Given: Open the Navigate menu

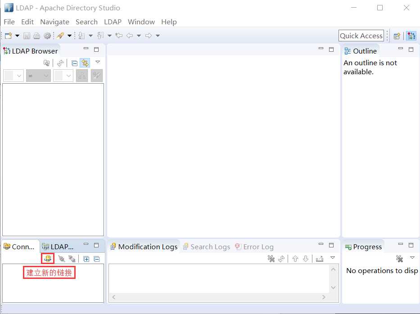Looking at the screenshot, I should [54, 22].
